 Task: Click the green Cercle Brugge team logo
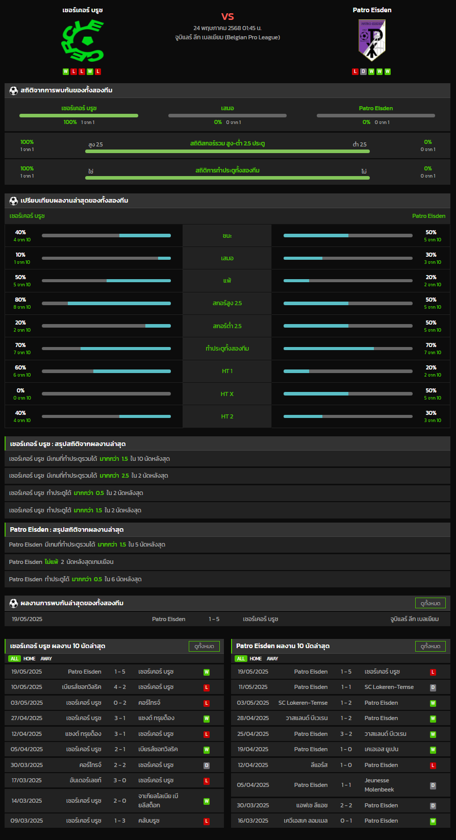(x=83, y=41)
